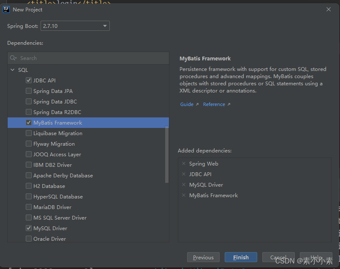Check the Apache Derby Database checkbox
The height and width of the screenshot is (269, 340).
(x=29, y=175)
